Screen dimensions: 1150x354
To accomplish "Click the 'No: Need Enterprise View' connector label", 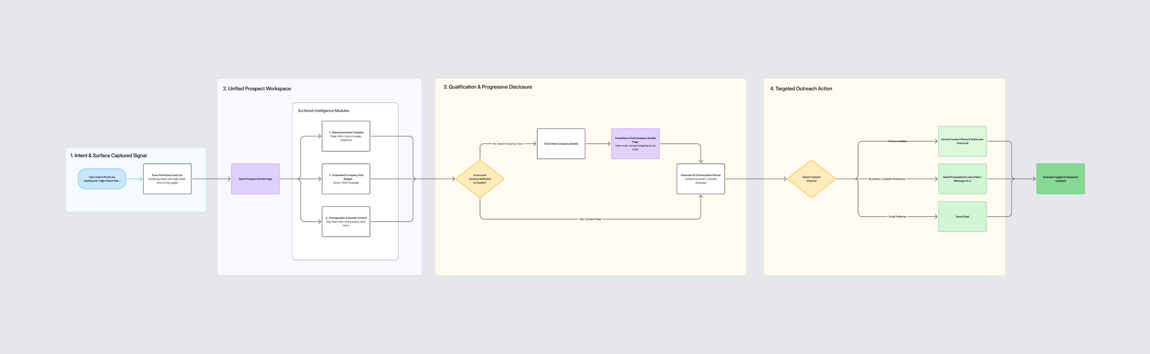I will [508, 144].
